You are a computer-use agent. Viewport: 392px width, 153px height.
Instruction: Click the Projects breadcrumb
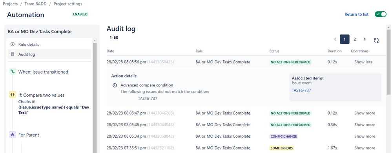[10, 4]
